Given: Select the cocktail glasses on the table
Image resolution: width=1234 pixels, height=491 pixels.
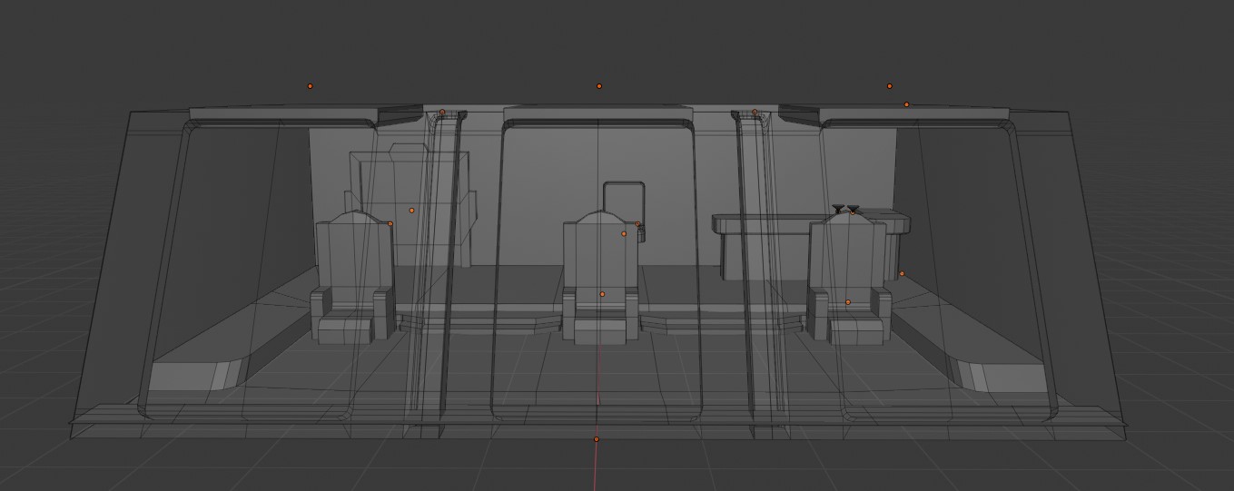Looking at the screenshot, I should (x=845, y=210).
